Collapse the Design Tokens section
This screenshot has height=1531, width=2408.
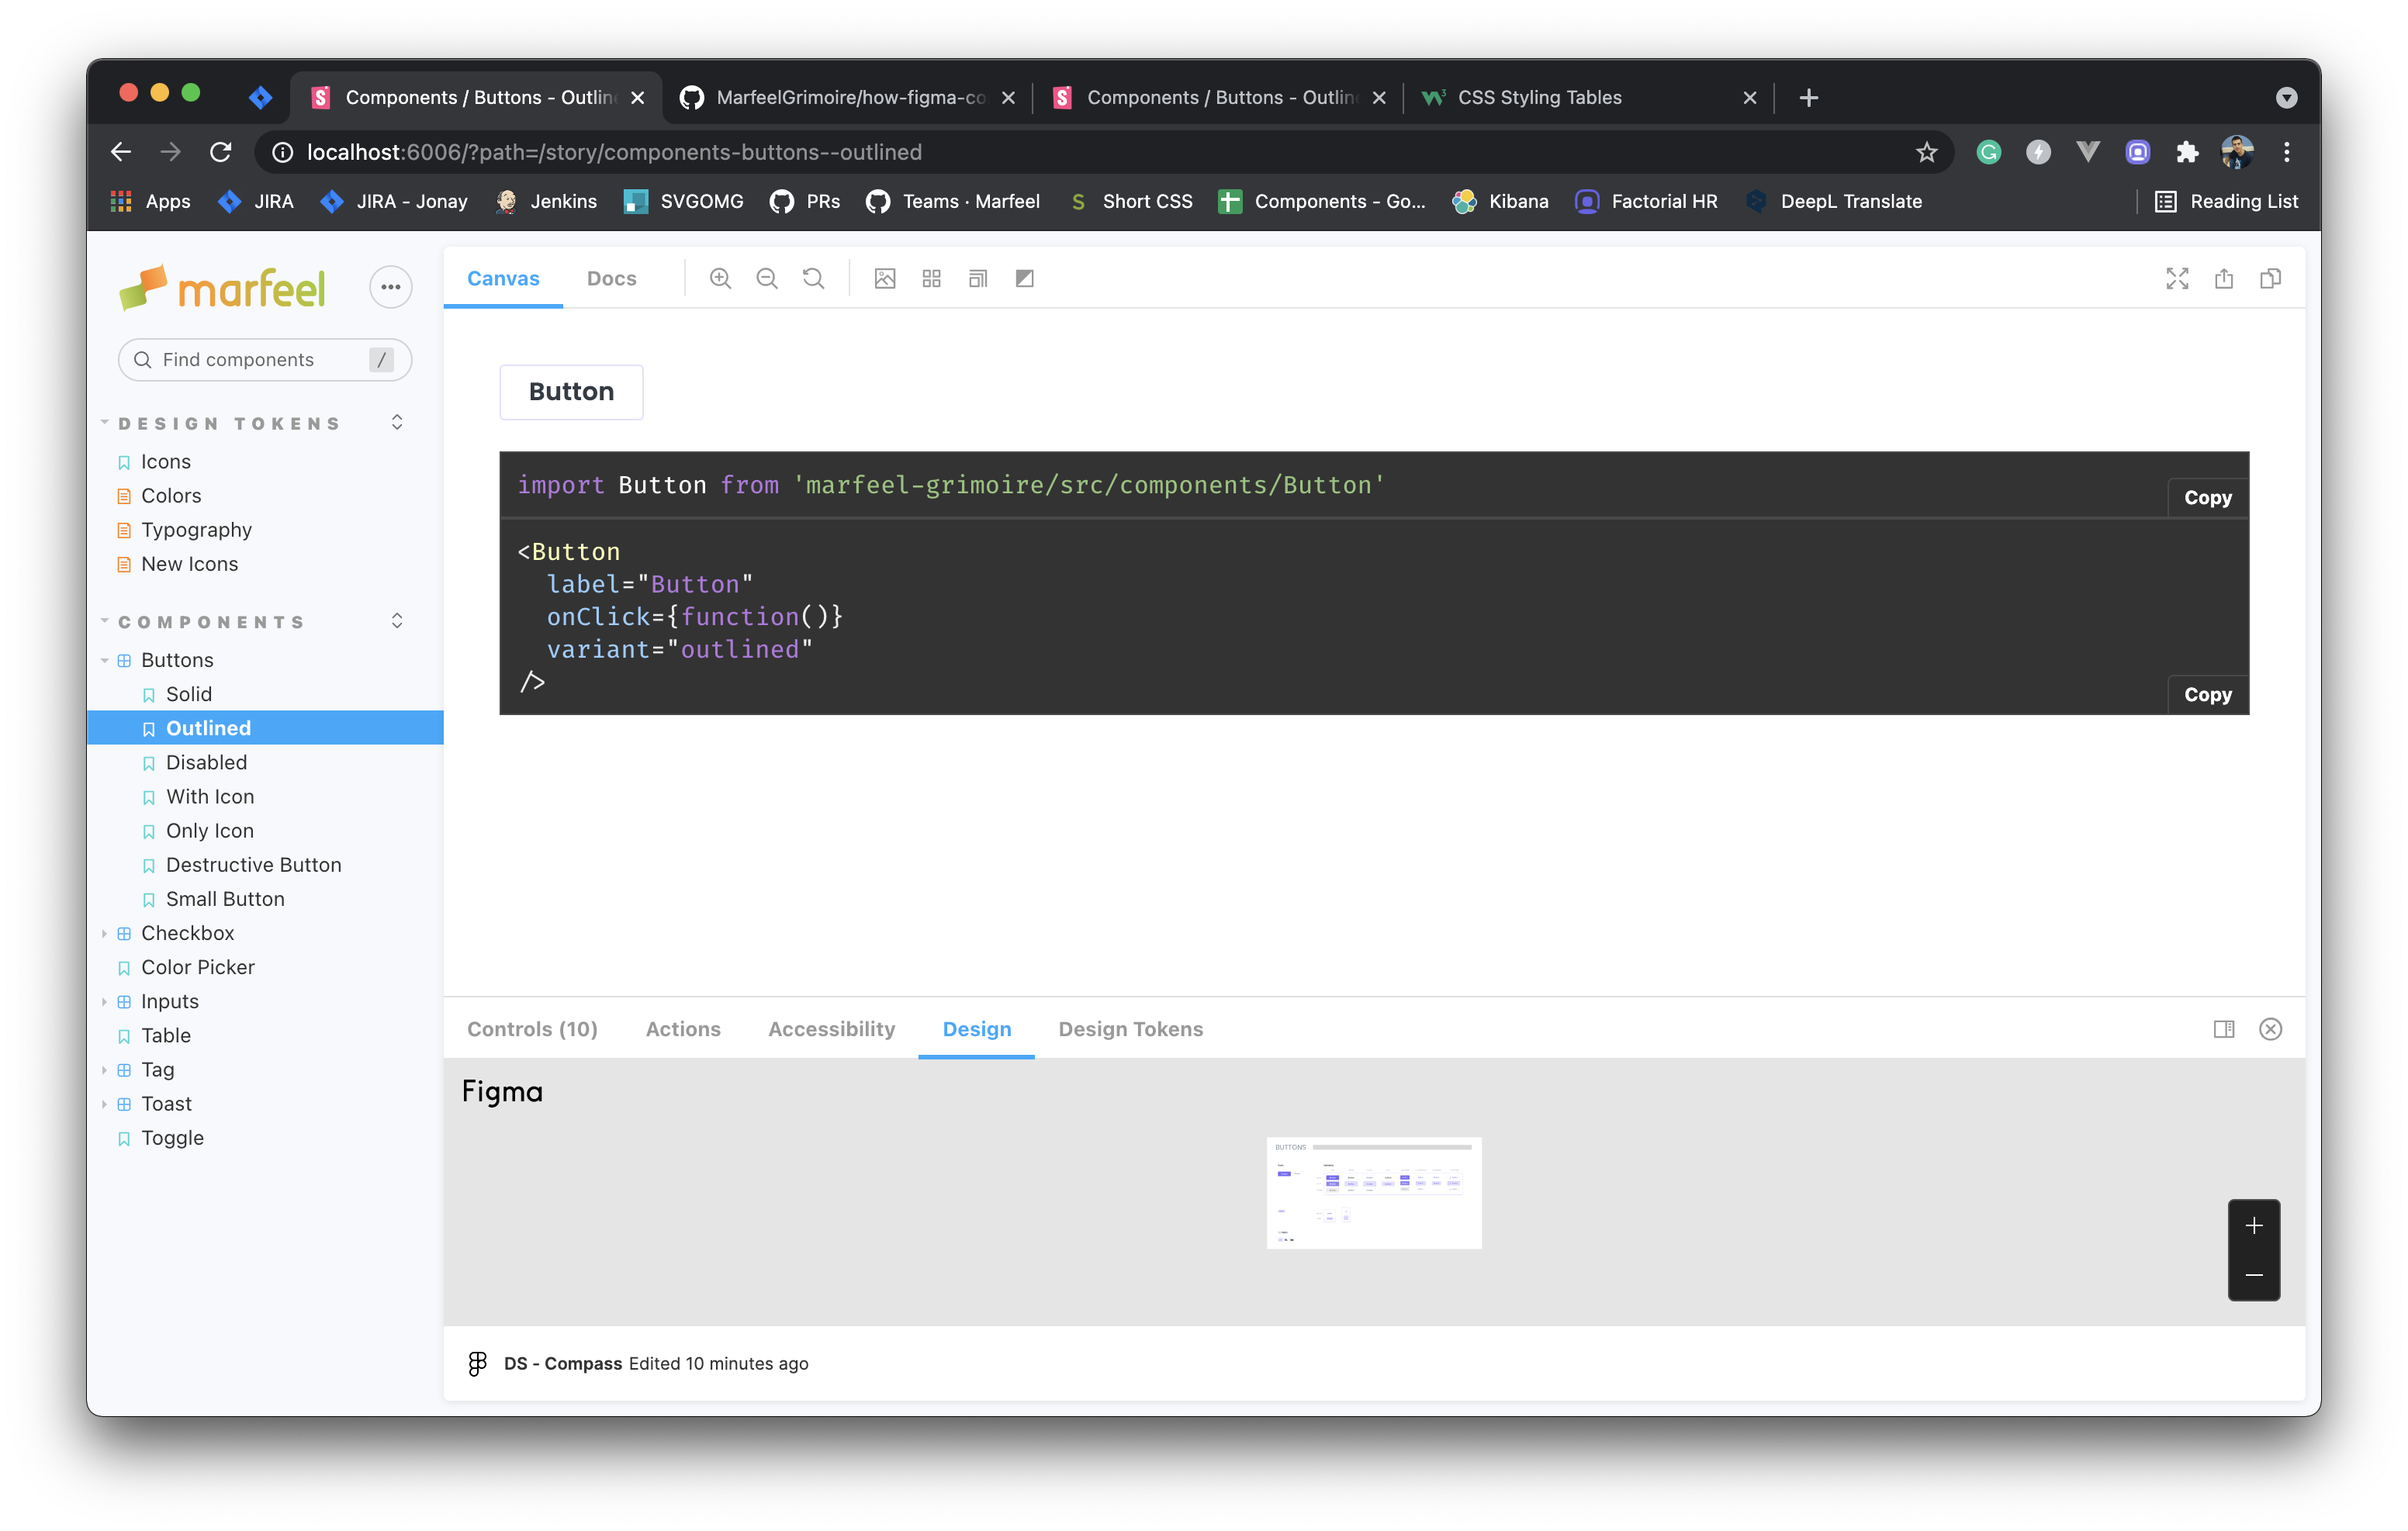[x=230, y=424]
